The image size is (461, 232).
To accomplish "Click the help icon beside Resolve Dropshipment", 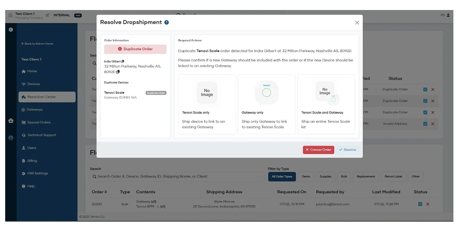I will point(166,22).
